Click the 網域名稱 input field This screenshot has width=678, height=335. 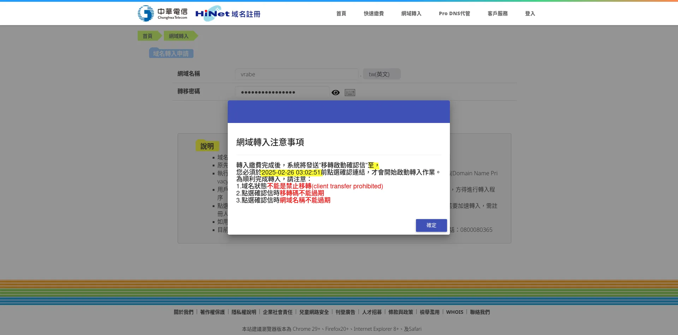297,74
